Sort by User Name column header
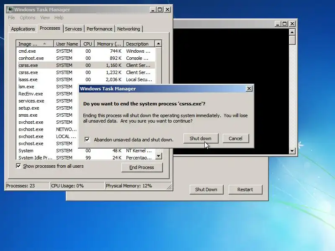This screenshot has height=251, width=335. [x=67, y=44]
